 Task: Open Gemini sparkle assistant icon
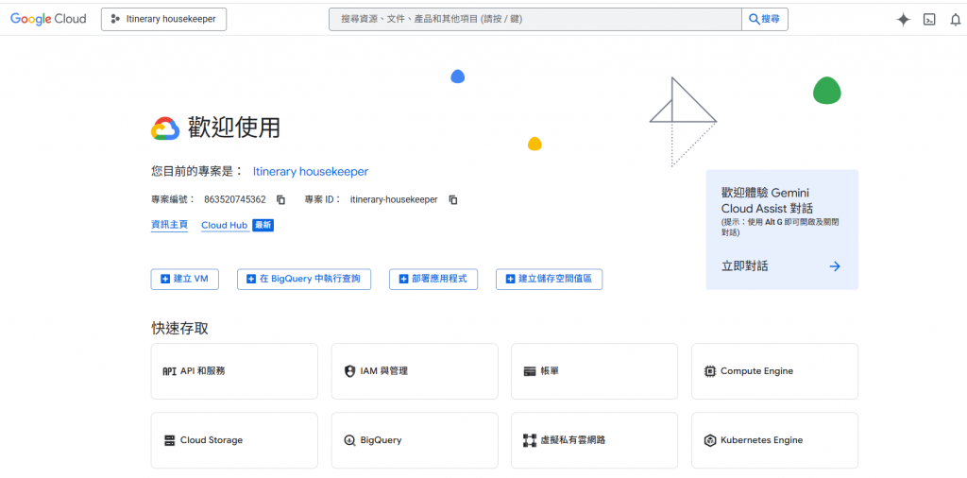(903, 20)
